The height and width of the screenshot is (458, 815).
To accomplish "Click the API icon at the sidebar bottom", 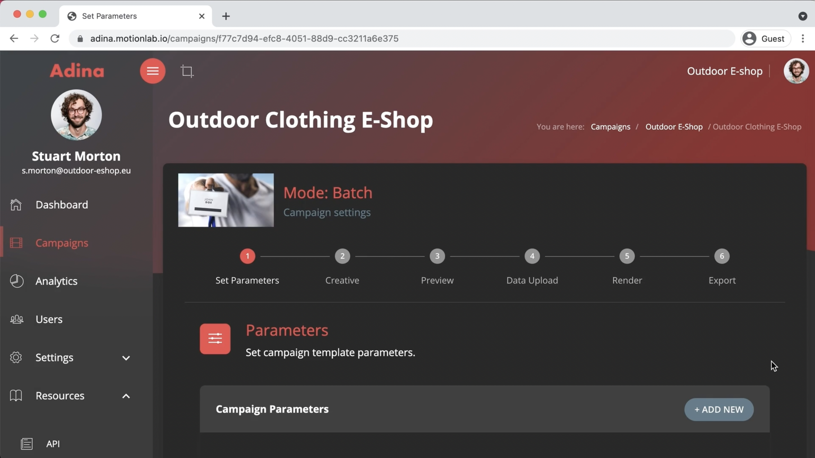I will click(x=27, y=444).
